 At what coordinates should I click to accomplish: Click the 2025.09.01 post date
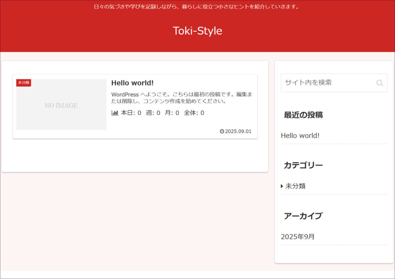click(238, 131)
